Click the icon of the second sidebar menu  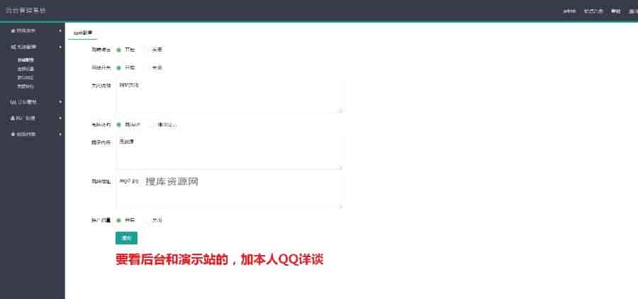click(13, 47)
